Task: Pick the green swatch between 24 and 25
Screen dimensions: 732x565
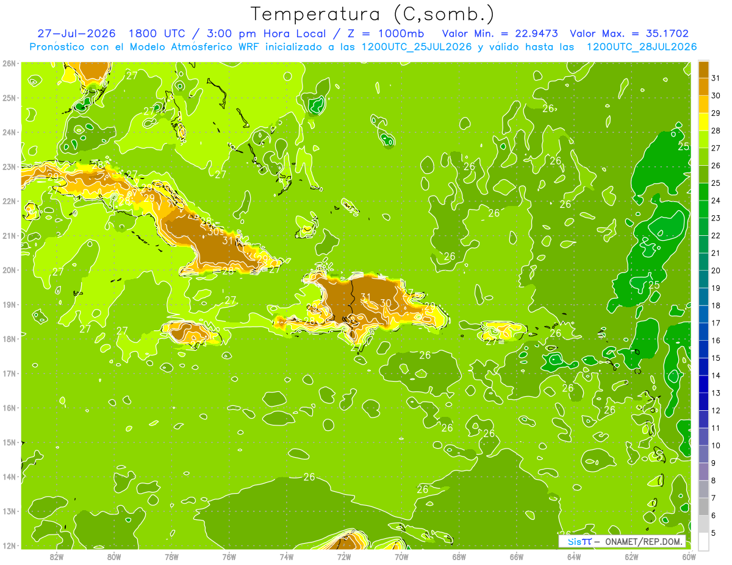Action: pos(703,192)
